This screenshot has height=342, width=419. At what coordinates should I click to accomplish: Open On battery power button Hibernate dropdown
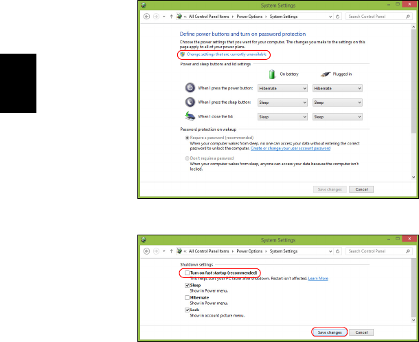(282, 88)
